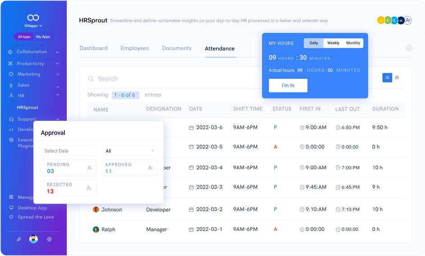Click the Pending approvals card
This screenshot has width=425, height=256.
[x=68, y=168]
